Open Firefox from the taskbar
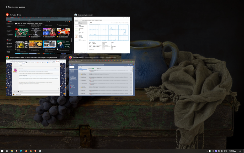Viewport: 244px width, 153px height. coord(26,151)
